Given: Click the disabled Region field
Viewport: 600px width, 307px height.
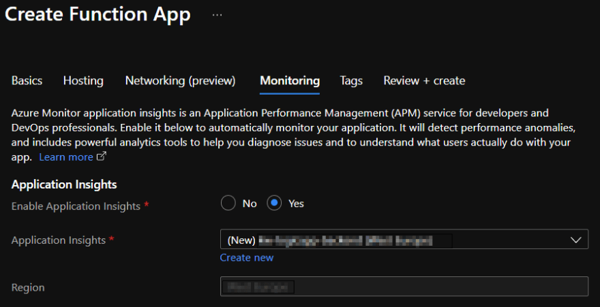Looking at the screenshot, I should tap(404, 287).
